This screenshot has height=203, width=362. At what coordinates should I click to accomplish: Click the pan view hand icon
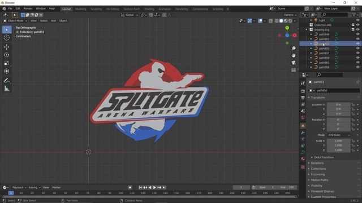294,55
